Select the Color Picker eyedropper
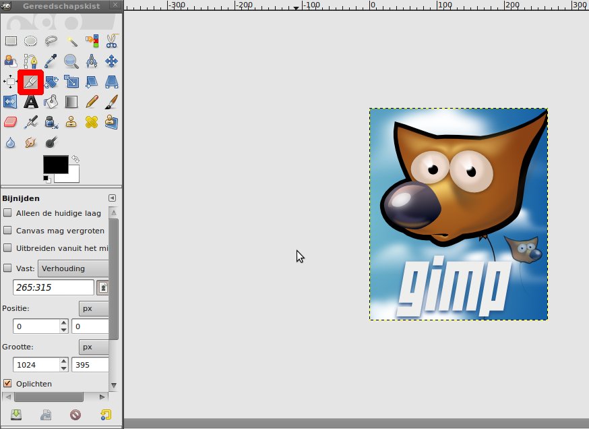589x429 pixels. click(51, 61)
